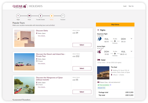Open the Remarks info badge
This screenshot has width=148, height=103.
pos(102,88)
